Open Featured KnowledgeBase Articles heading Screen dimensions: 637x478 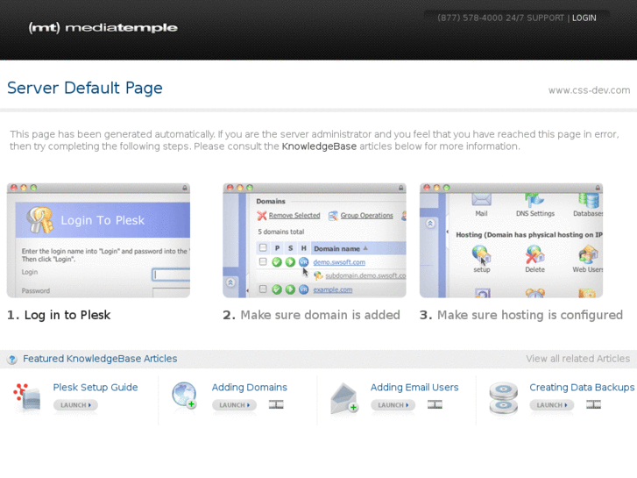click(x=100, y=359)
